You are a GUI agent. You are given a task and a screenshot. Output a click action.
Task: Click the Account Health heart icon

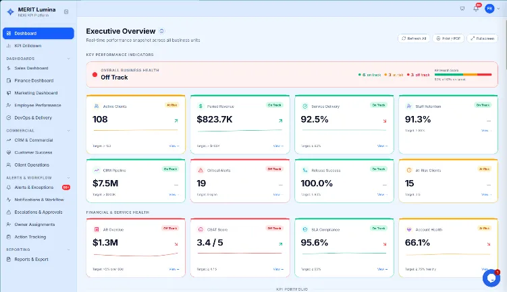tap(409, 229)
